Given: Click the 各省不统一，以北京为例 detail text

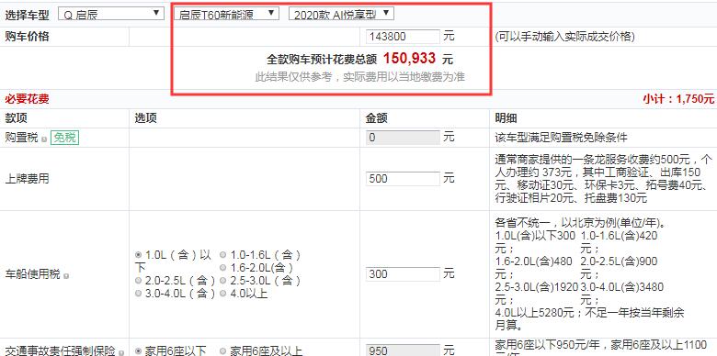Looking at the screenshot, I should click(x=580, y=224).
